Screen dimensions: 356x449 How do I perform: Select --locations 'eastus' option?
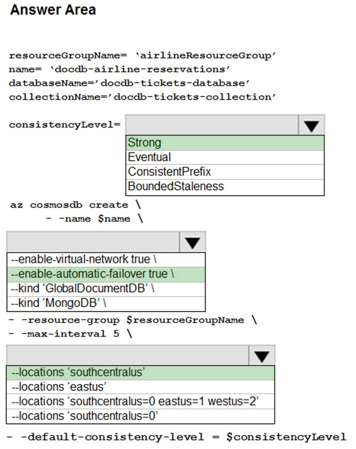(141, 387)
